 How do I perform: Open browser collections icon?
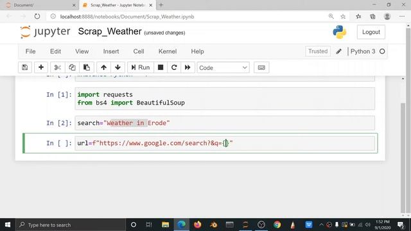click(372, 17)
